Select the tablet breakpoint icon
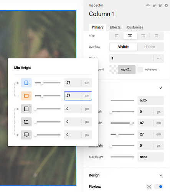Image resolution: width=170 pixels, height=192 pixels. pyautogui.click(x=26, y=109)
